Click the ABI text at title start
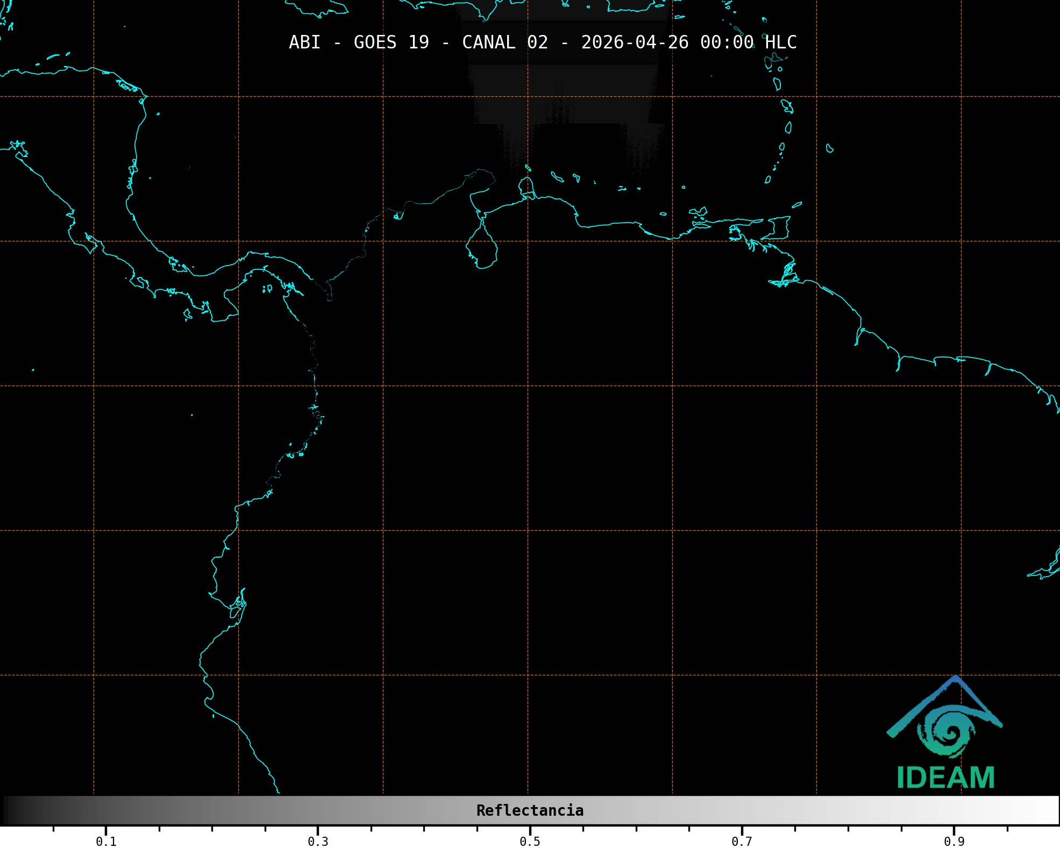1060x848 pixels. [x=304, y=42]
